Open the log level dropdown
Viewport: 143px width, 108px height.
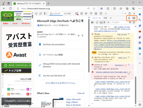(x=130, y=22)
